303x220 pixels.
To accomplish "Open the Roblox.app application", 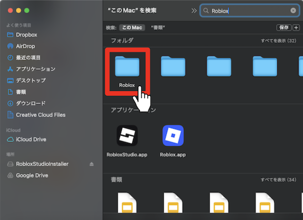I will [x=173, y=136].
